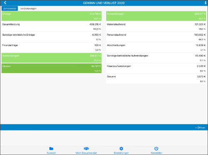Open the info icon in header

(x=206, y=3)
